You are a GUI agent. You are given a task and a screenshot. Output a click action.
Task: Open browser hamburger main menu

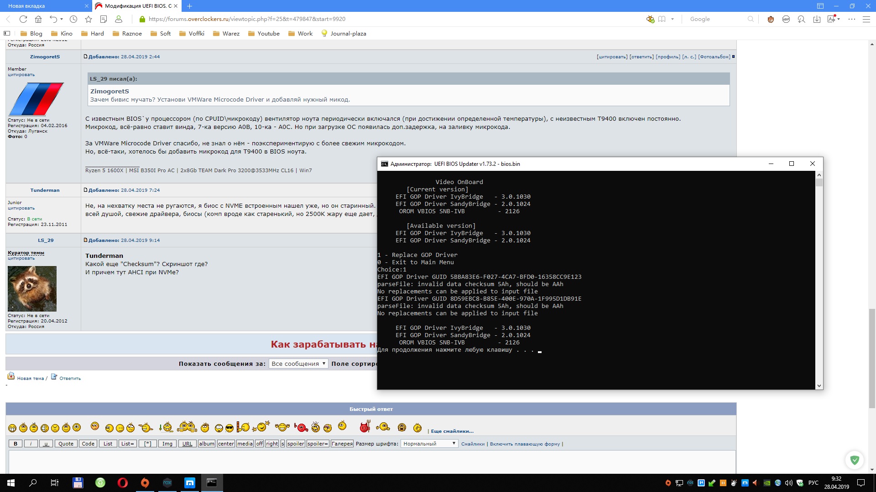[866, 19]
